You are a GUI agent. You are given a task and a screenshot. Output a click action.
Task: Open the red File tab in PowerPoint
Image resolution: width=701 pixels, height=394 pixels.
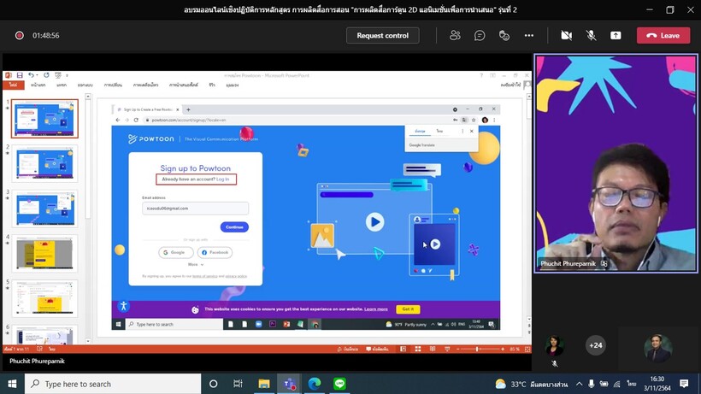[14, 85]
